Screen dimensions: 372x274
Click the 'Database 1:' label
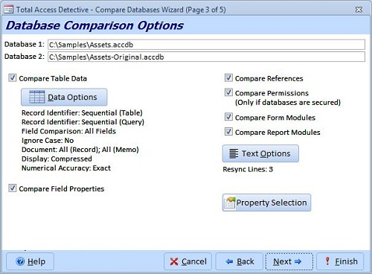point(25,45)
